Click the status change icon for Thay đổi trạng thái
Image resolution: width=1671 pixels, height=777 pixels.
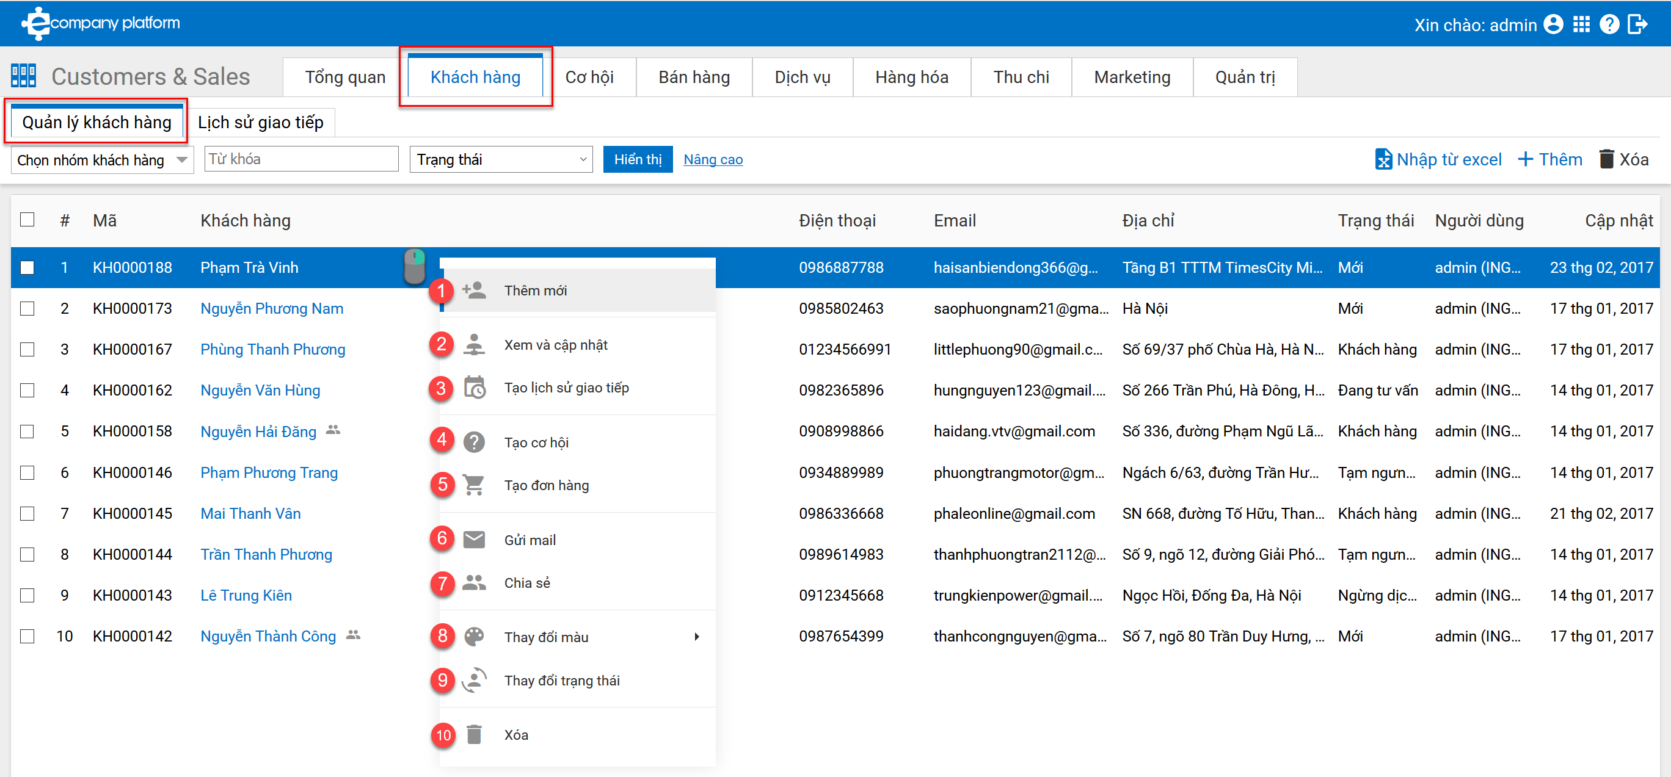pos(474,680)
